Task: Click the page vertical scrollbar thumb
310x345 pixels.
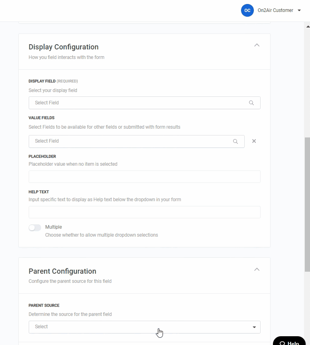Action: point(307,203)
